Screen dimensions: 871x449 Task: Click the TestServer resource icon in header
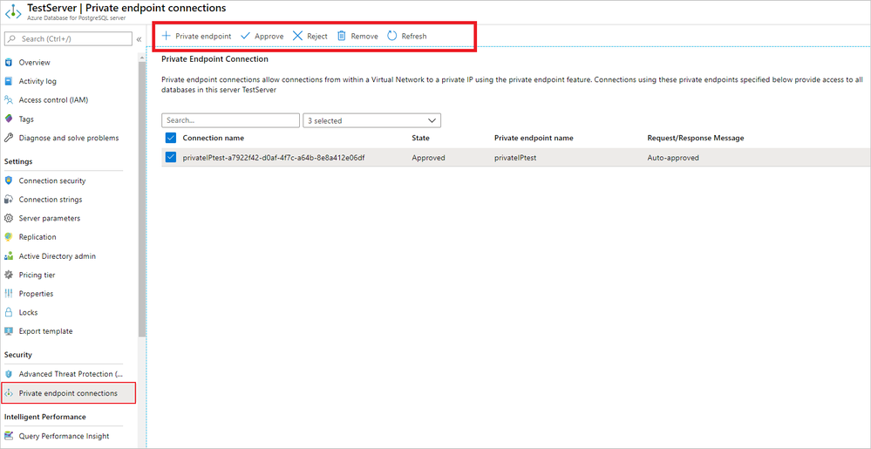tap(13, 12)
